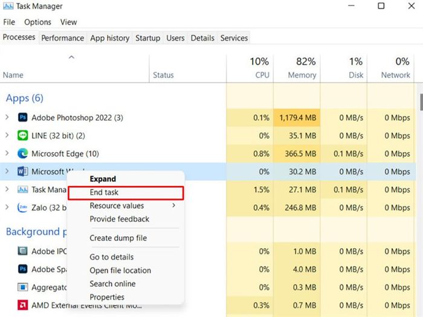Switch to the App history tab
The image size is (423, 317).
click(110, 38)
